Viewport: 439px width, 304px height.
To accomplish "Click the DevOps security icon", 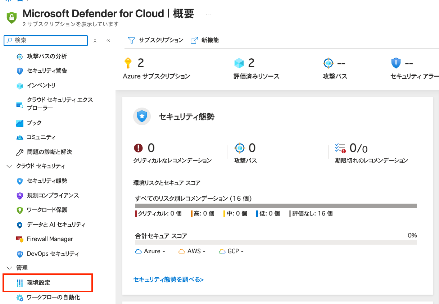I will pos(20,254).
